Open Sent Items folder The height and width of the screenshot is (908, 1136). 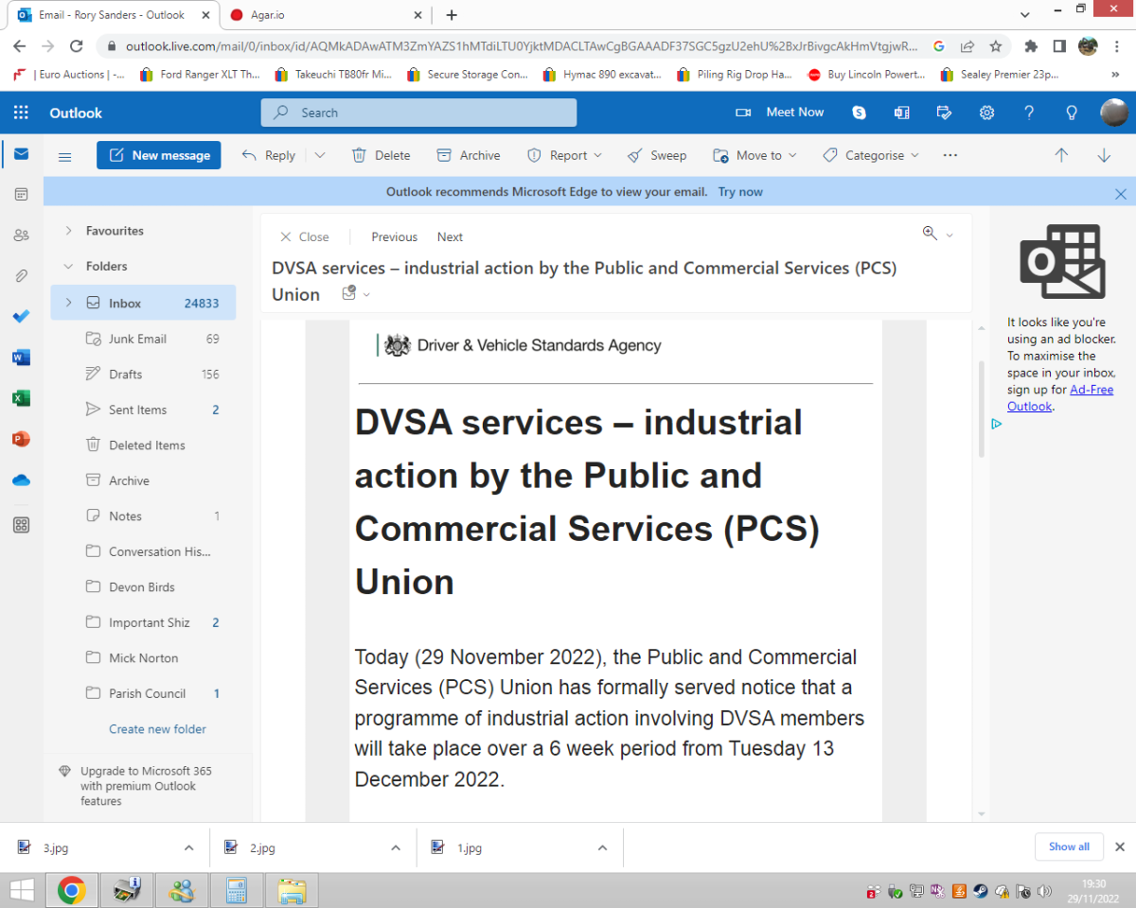pos(143,410)
